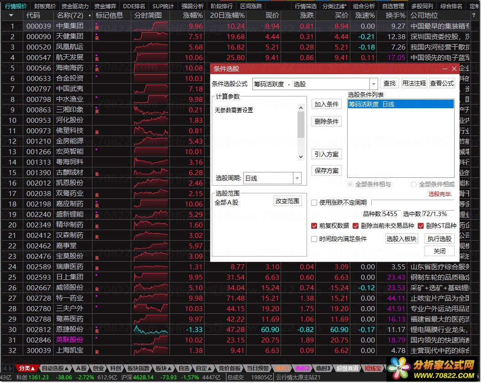Click the pink mark icon for 英联股份
This screenshot has width=482, height=383.
point(97,338)
